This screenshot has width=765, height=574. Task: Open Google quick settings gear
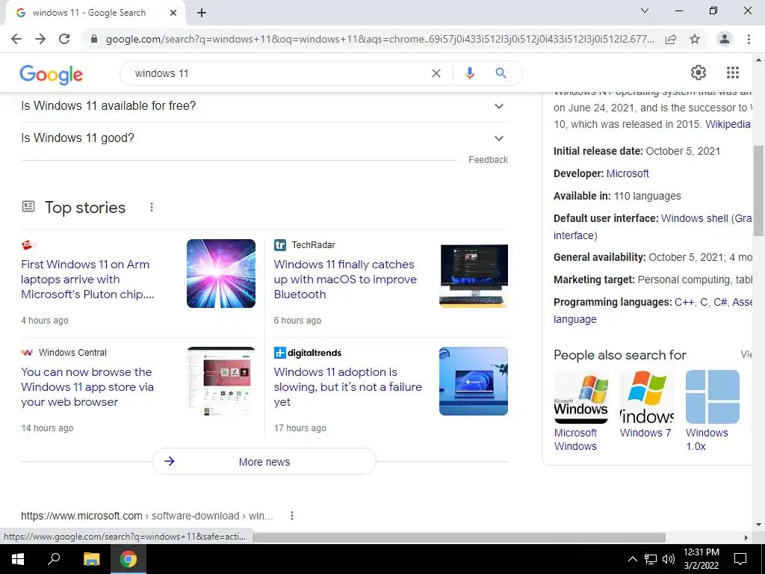tap(699, 72)
